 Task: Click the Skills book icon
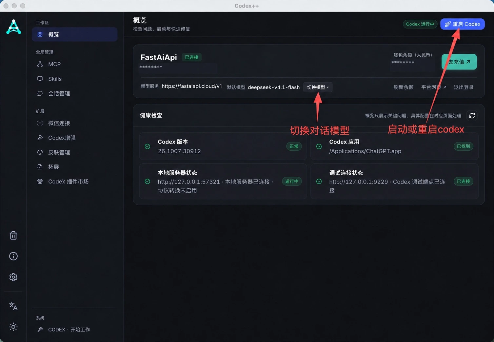tap(40, 79)
